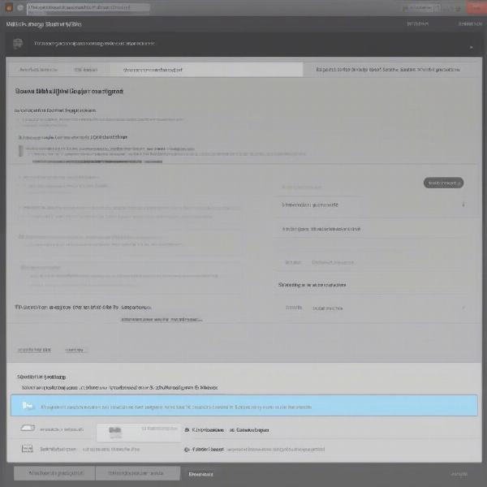Open the dropdown arrow below the dark pill button
The width and height of the screenshot is (487, 487).
click(x=463, y=205)
